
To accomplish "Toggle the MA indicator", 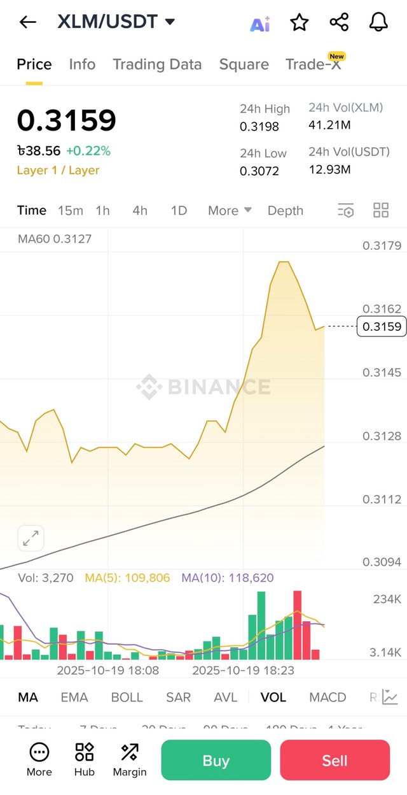I will (28, 698).
